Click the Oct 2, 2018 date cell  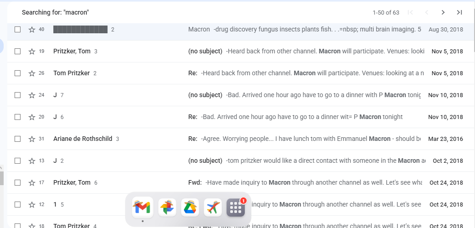click(448, 161)
